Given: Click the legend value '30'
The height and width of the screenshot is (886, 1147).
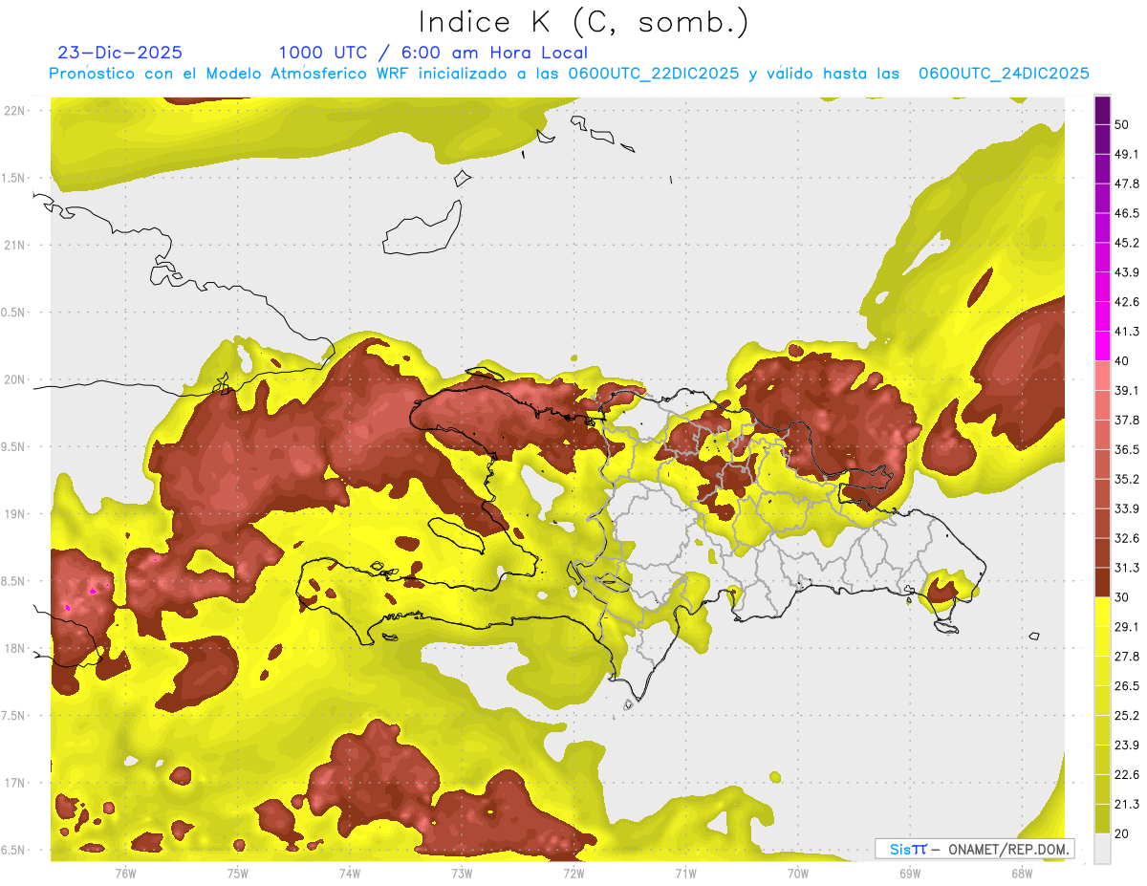Looking at the screenshot, I should click(x=1121, y=597).
